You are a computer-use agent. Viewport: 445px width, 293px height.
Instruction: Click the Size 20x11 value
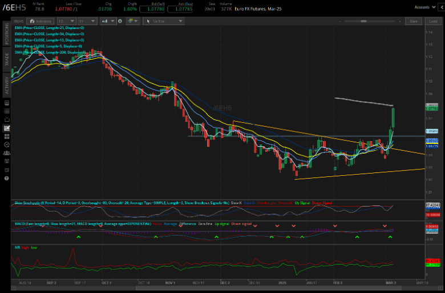click(x=210, y=9)
